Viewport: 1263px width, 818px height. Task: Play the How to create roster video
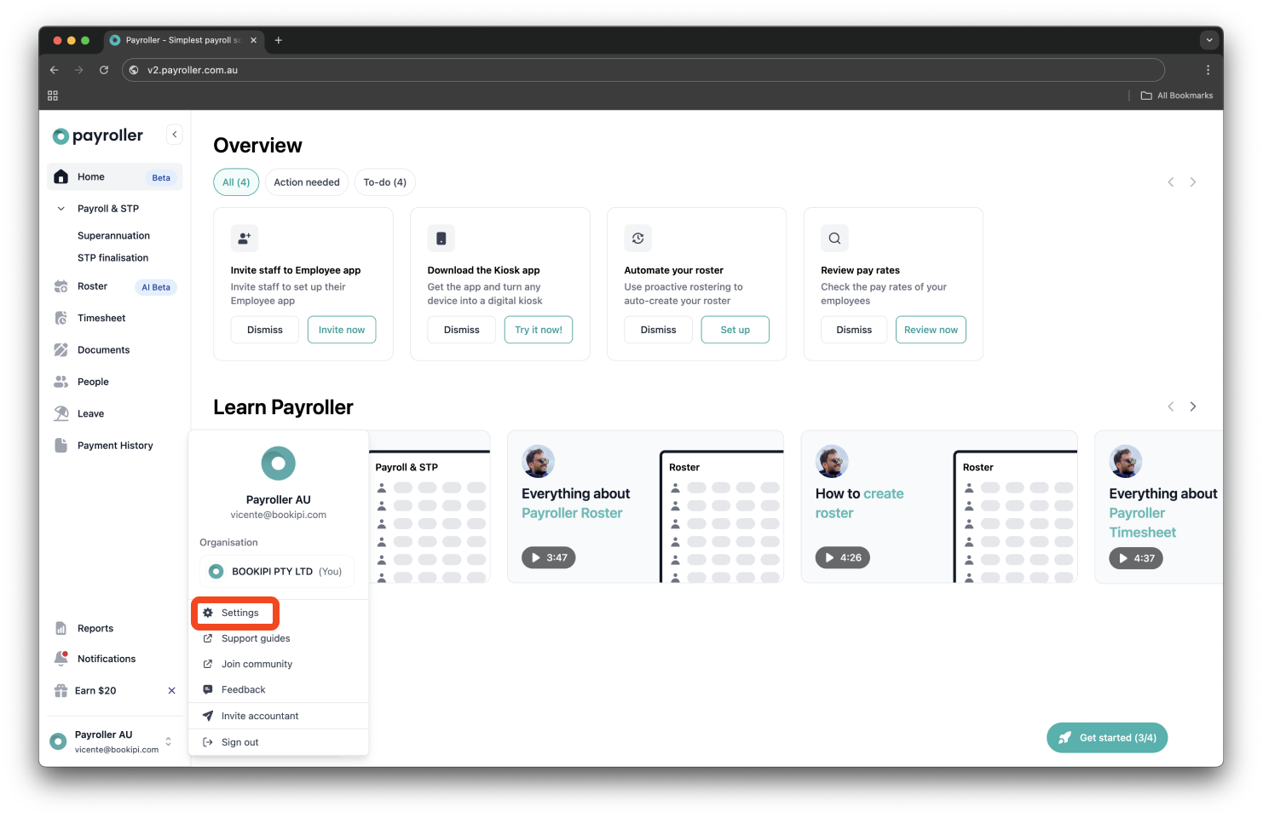point(842,557)
